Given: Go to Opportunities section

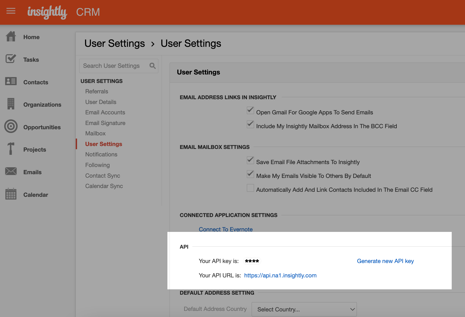Looking at the screenshot, I should (42, 127).
